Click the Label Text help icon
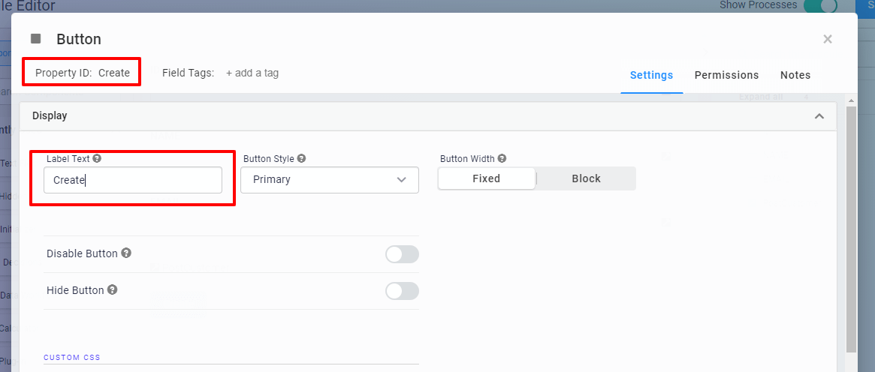This screenshot has width=875, height=372. point(97,158)
